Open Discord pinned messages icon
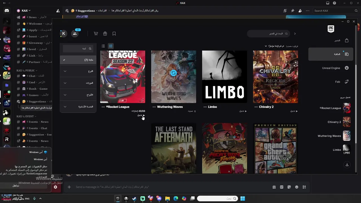361x203 pixels. tap(292, 11)
